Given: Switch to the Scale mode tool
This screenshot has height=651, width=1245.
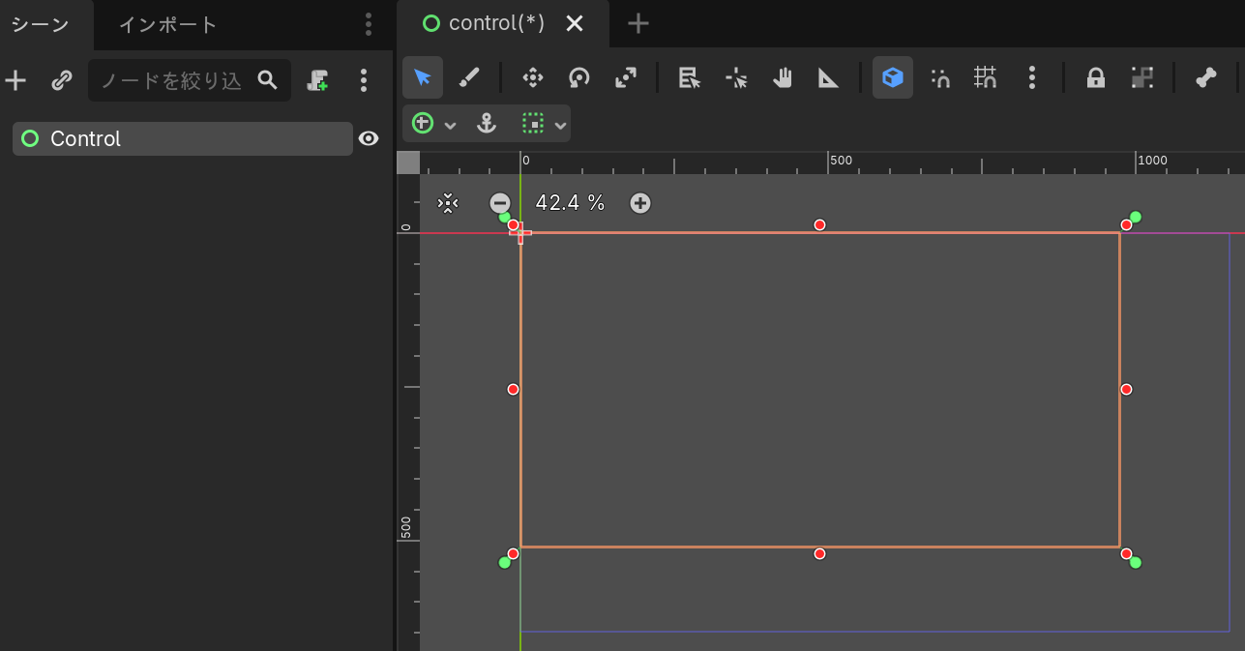Looking at the screenshot, I should coord(626,77).
